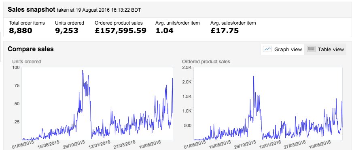Select the Units ordered value 9,253
The height and width of the screenshot is (150, 352).
coord(66,31)
